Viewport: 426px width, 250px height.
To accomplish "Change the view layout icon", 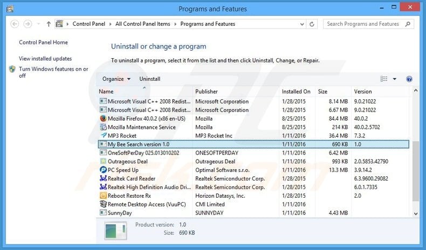I will coord(384,79).
